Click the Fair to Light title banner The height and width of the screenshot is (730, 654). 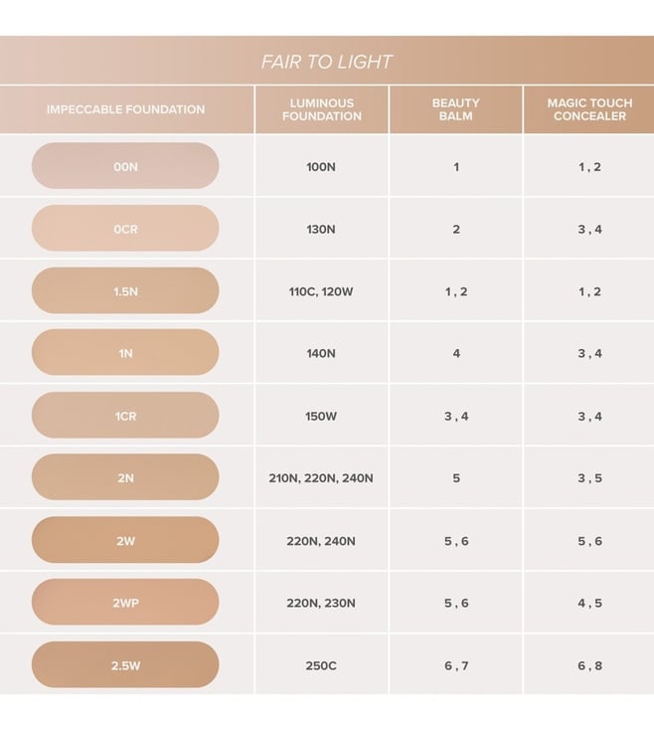click(x=327, y=62)
